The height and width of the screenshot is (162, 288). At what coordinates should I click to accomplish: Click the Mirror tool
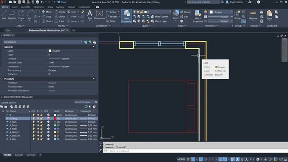click(60, 17)
